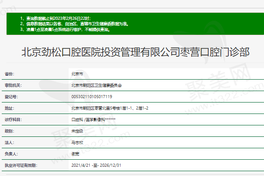The width and height of the screenshot is (264, 176).
Task: Click the 诊疗科目 field label
Action: pyautogui.click(x=13, y=120)
